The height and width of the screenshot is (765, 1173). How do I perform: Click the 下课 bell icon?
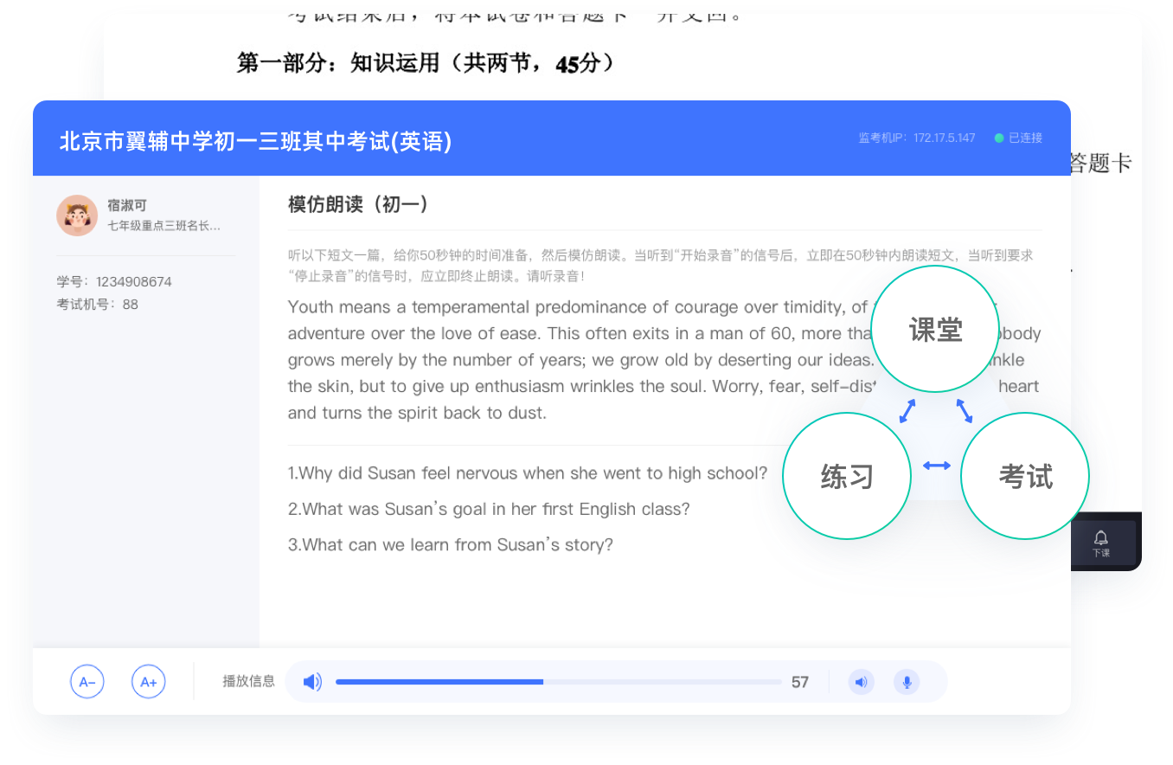(1100, 543)
